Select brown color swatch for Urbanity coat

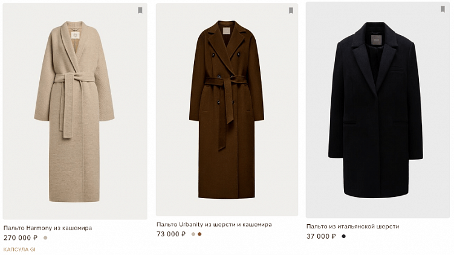(200, 234)
